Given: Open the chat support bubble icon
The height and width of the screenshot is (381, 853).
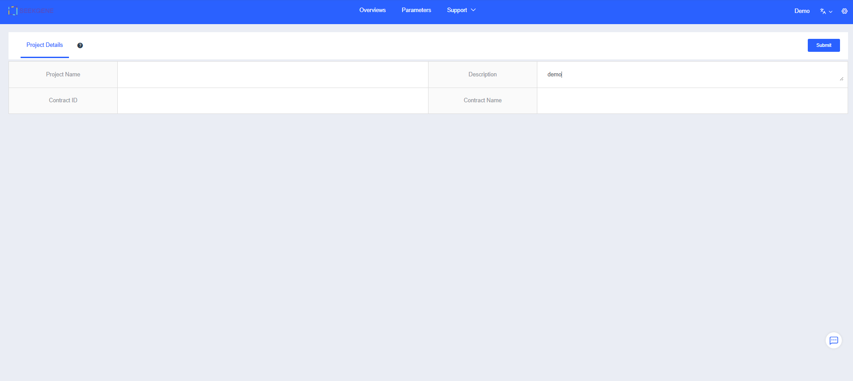Looking at the screenshot, I should [833, 341].
